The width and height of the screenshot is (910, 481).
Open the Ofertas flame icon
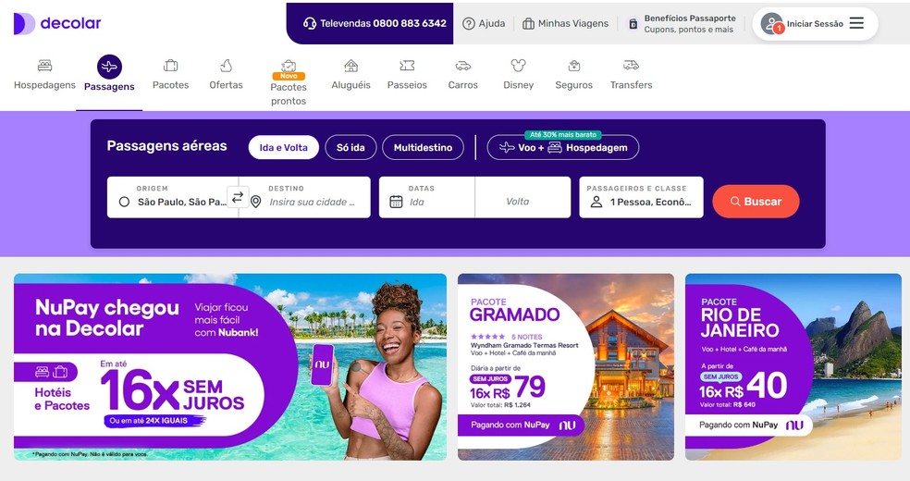coord(227,66)
